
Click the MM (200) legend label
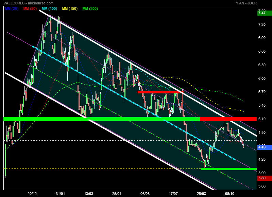(90, 8)
